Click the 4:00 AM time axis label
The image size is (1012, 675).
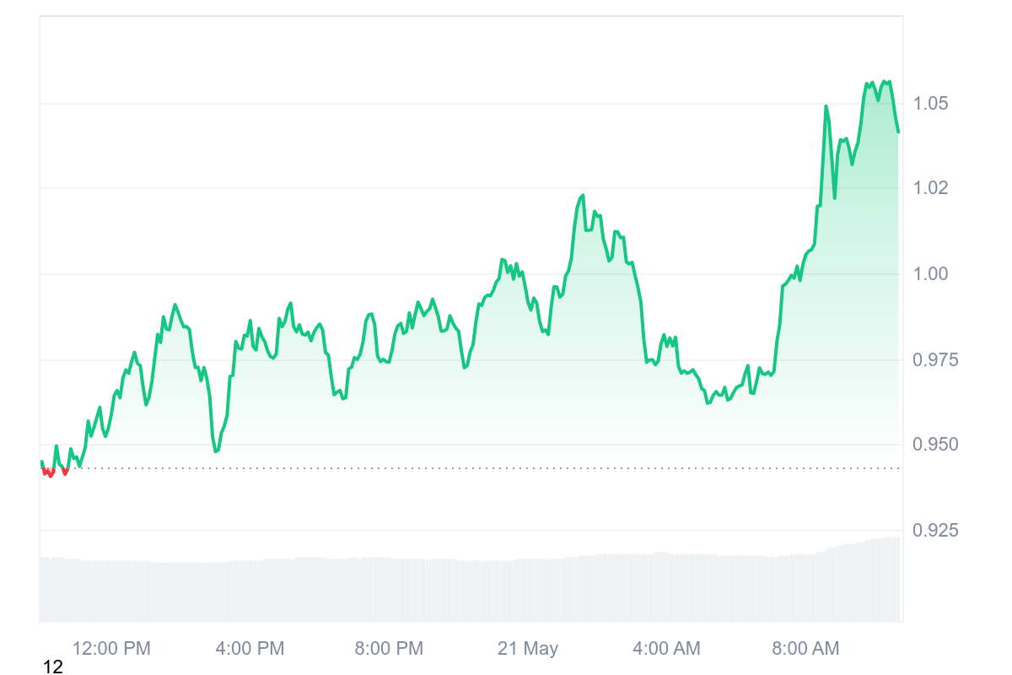click(666, 648)
